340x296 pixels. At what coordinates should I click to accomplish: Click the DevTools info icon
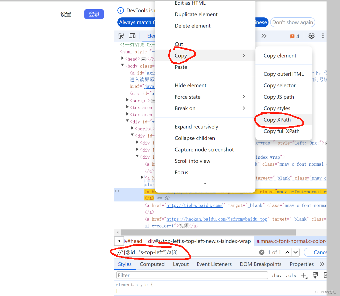click(x=120, y=11)
